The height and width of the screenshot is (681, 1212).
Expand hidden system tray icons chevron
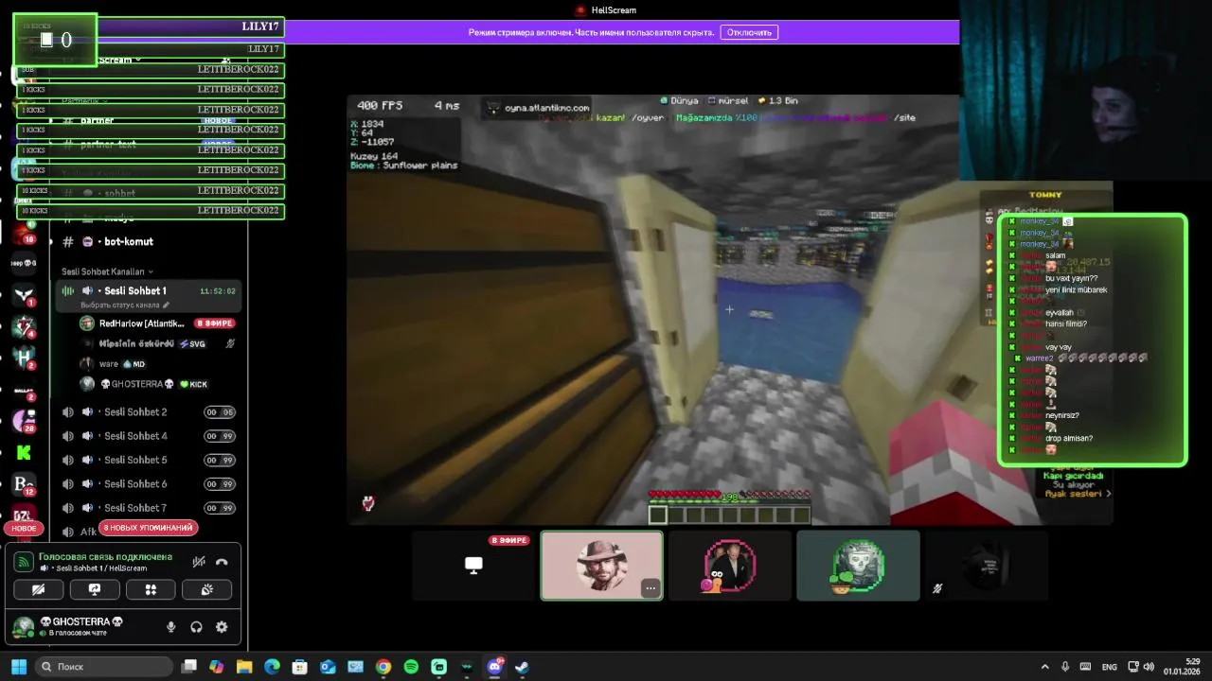click(x=1046, y=667)
